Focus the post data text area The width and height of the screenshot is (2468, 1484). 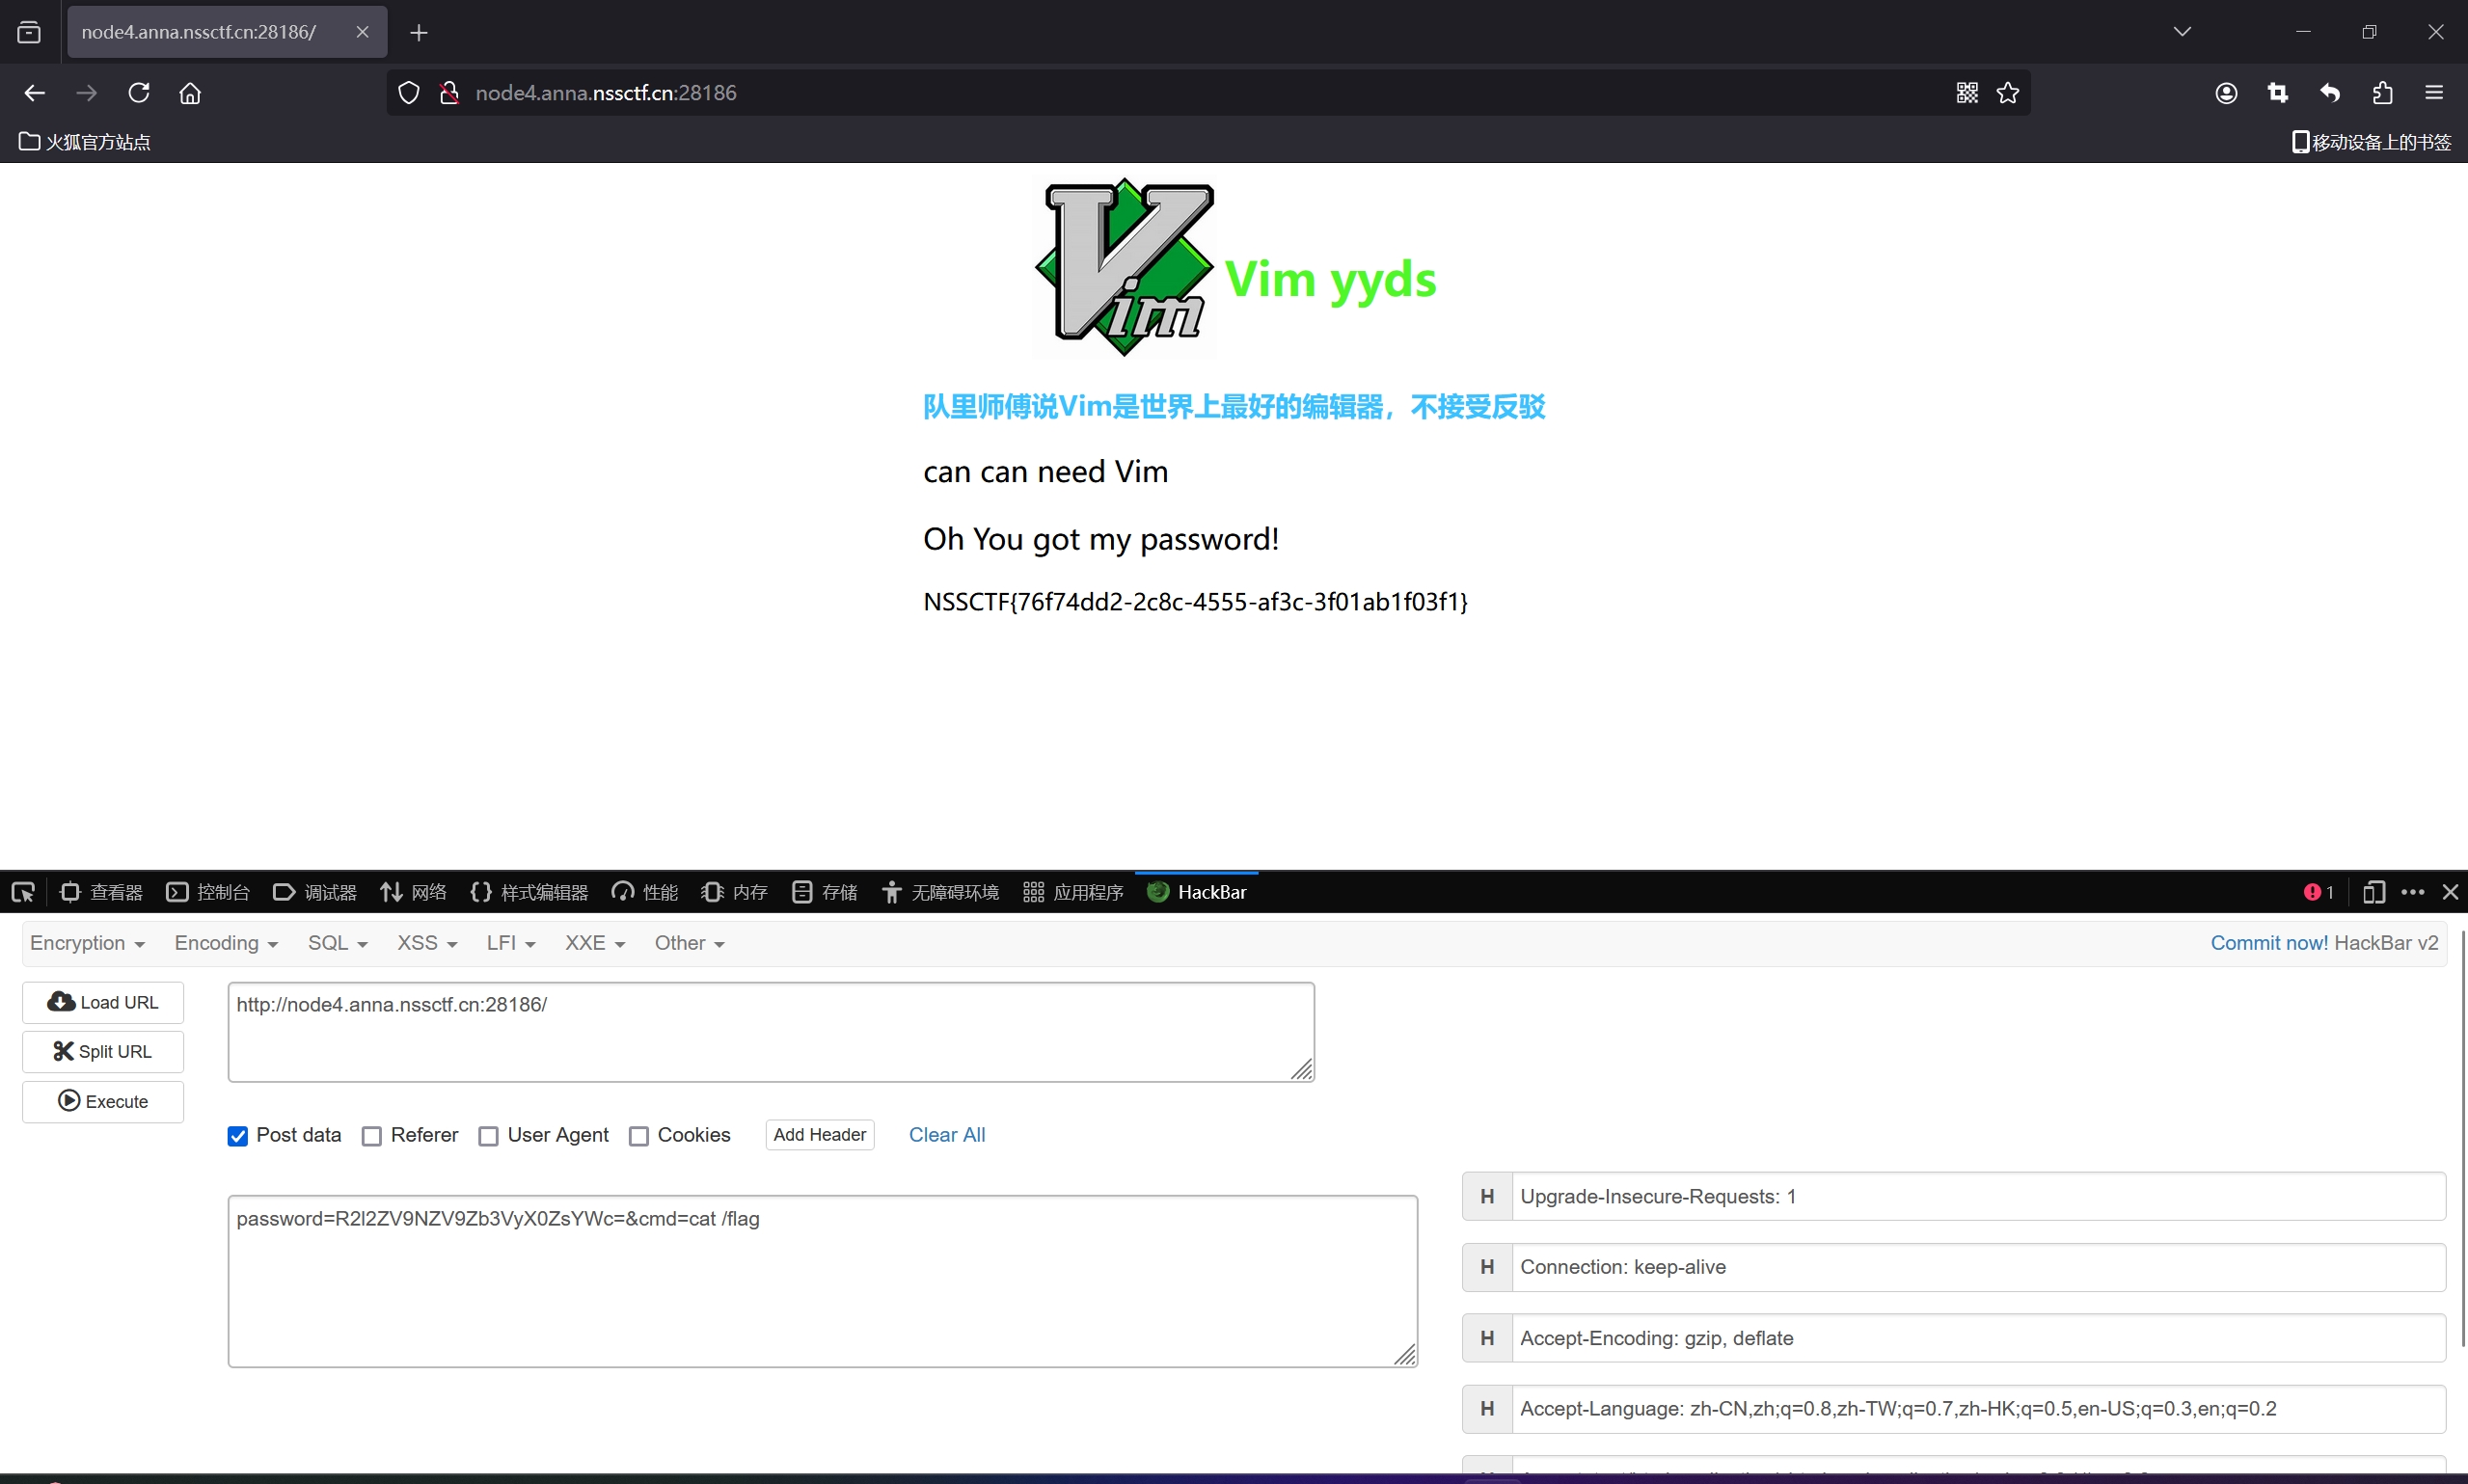[x=823, y=1281]
